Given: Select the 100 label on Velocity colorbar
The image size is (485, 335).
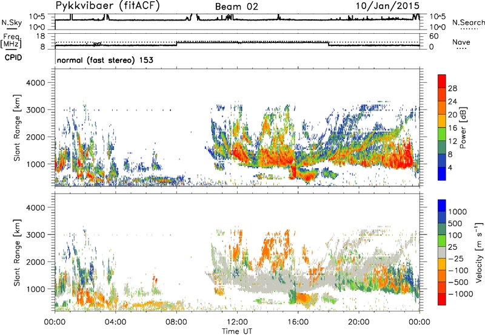Looking at the screenshot, I should tap(455, 235).
